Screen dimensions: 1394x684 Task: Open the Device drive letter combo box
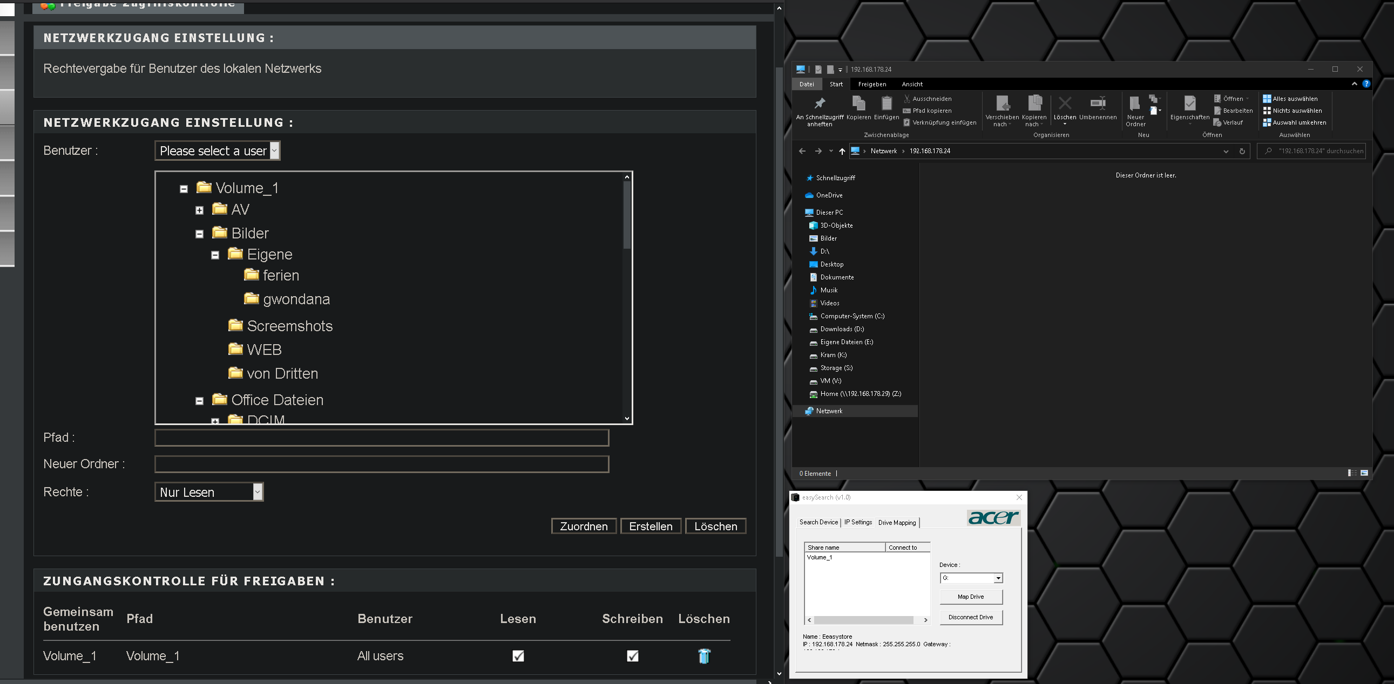[x=971, y=578]
